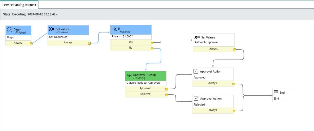
Task: Select the If Finished activity header
Action: click(131, 30)
